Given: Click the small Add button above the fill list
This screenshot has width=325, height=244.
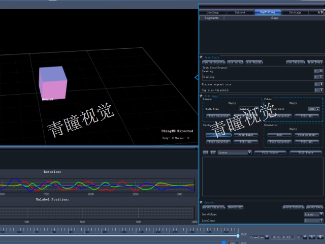Looking at the screenshot, I should click(205, 152).
